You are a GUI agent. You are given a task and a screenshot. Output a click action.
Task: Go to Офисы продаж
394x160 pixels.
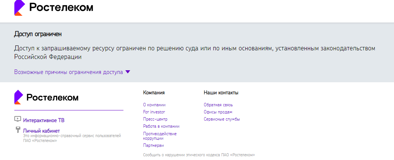[x=218, y=112]
